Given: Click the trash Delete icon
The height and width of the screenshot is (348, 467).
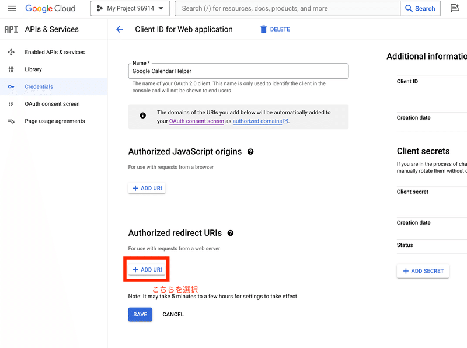Looking at the screenshot, I should pyautogui.click(x=264, y=29).
